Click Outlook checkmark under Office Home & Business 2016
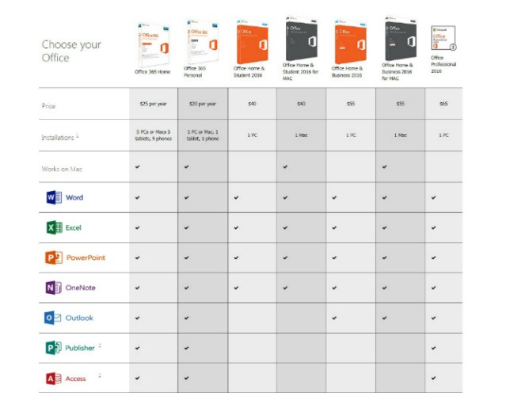 coord(334,318)
